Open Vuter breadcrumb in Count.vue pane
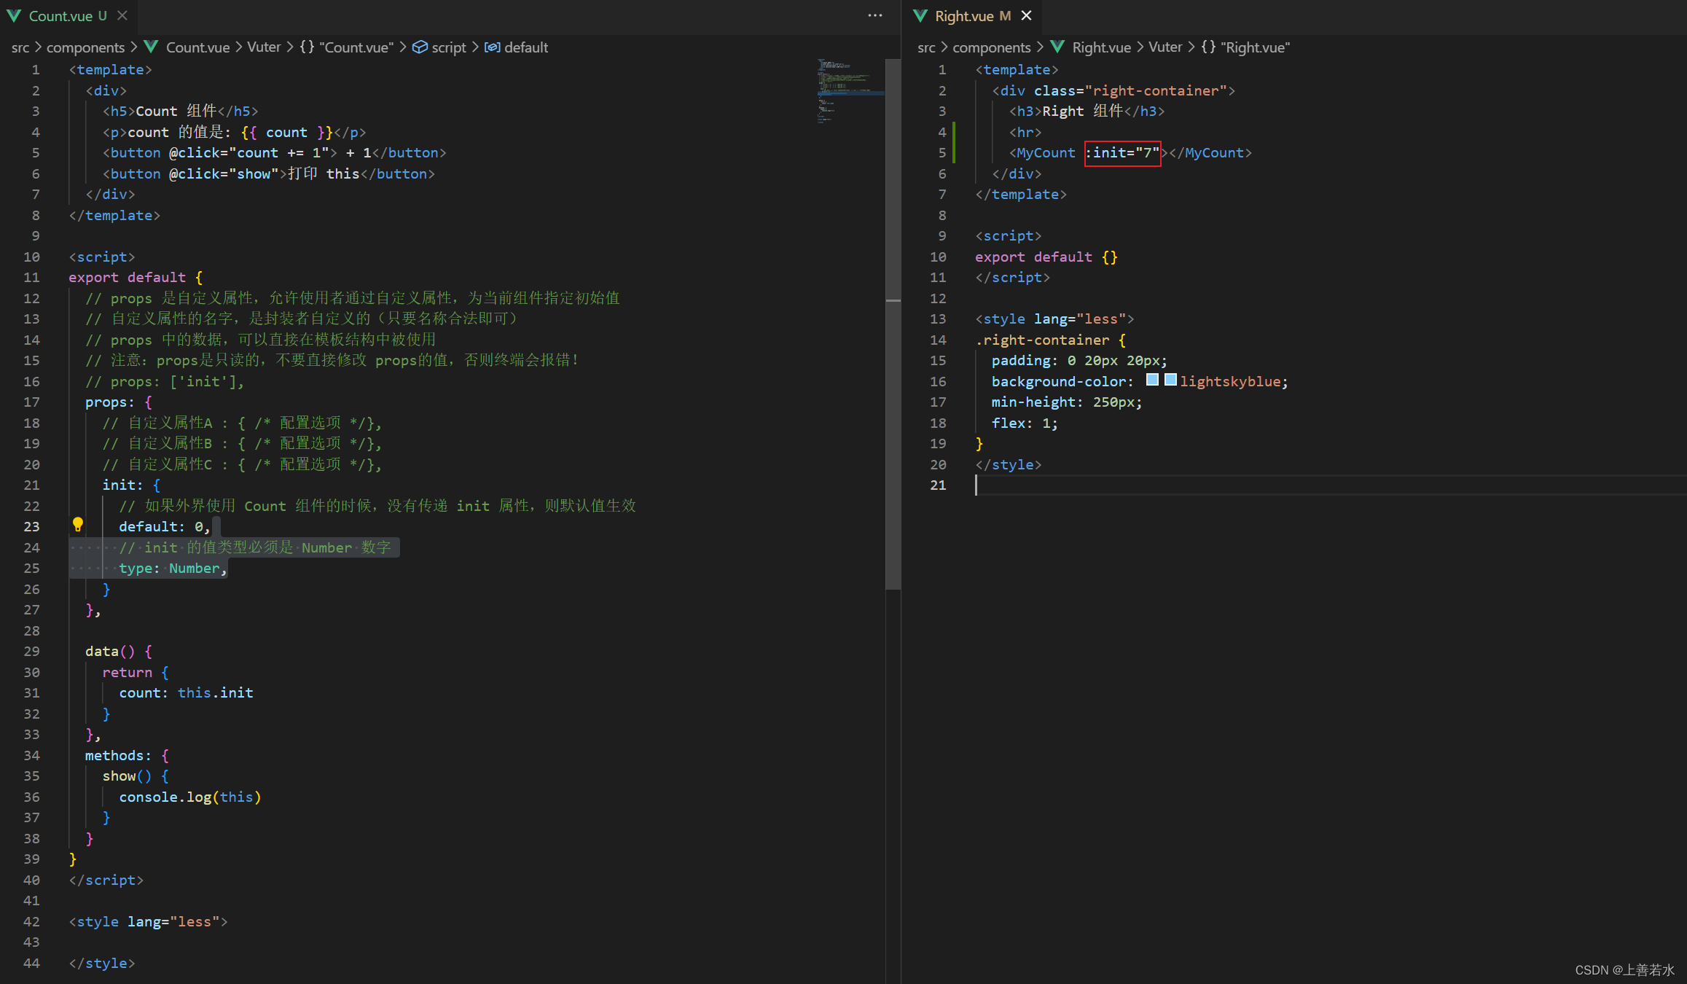Image resolution: width=1687 pixels, height=984 pixels. 264,47
